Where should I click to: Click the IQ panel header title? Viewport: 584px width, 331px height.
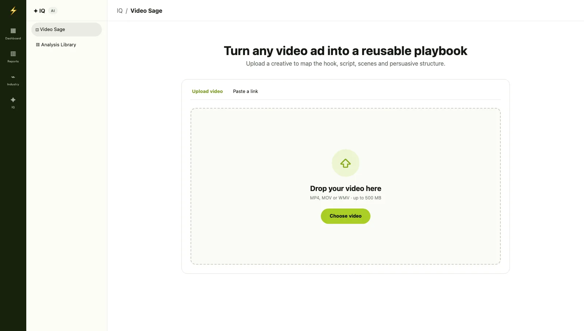(x=39, y=11)
